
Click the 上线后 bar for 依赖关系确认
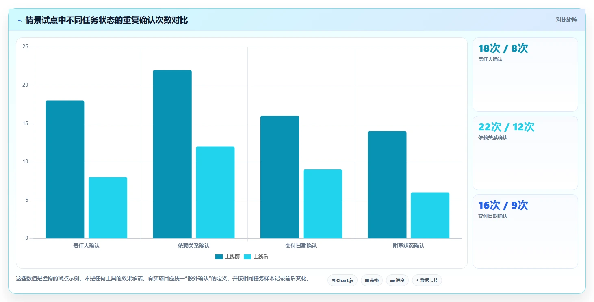coord(215,192)
